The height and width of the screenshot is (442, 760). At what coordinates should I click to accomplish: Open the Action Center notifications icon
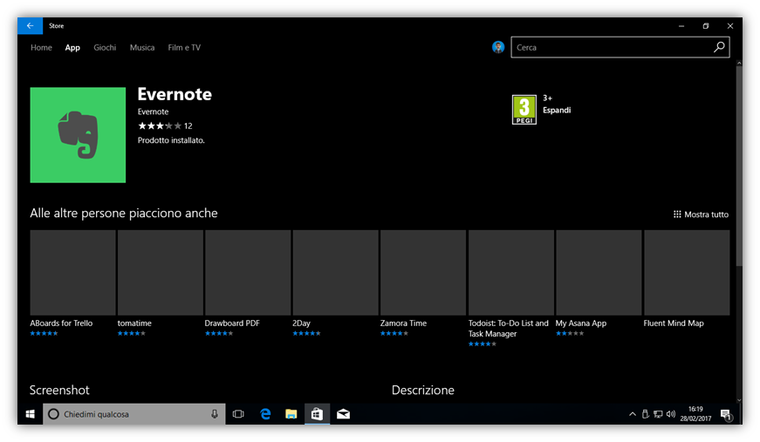tap(726, 414)
